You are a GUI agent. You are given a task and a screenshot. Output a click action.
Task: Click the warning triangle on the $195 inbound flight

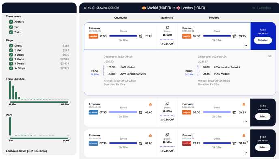click(244, 135)
